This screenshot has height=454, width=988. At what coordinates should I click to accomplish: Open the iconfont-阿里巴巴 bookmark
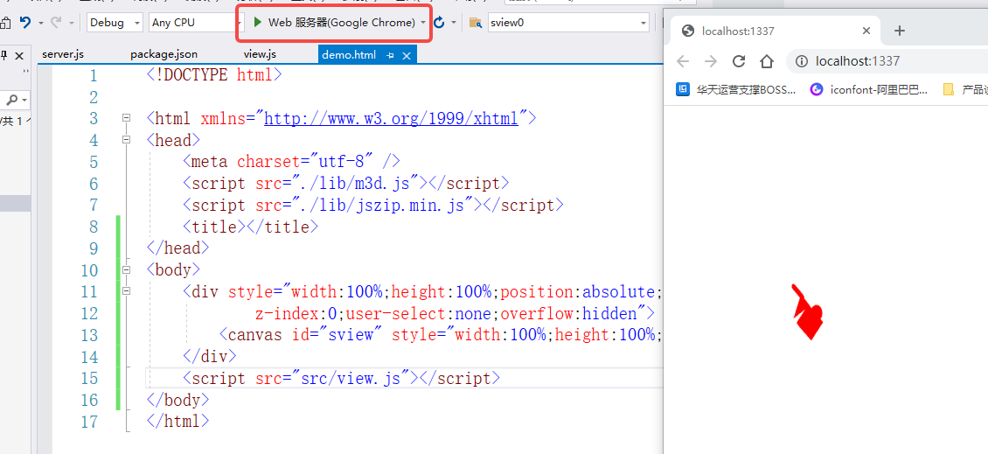point(870,89)
